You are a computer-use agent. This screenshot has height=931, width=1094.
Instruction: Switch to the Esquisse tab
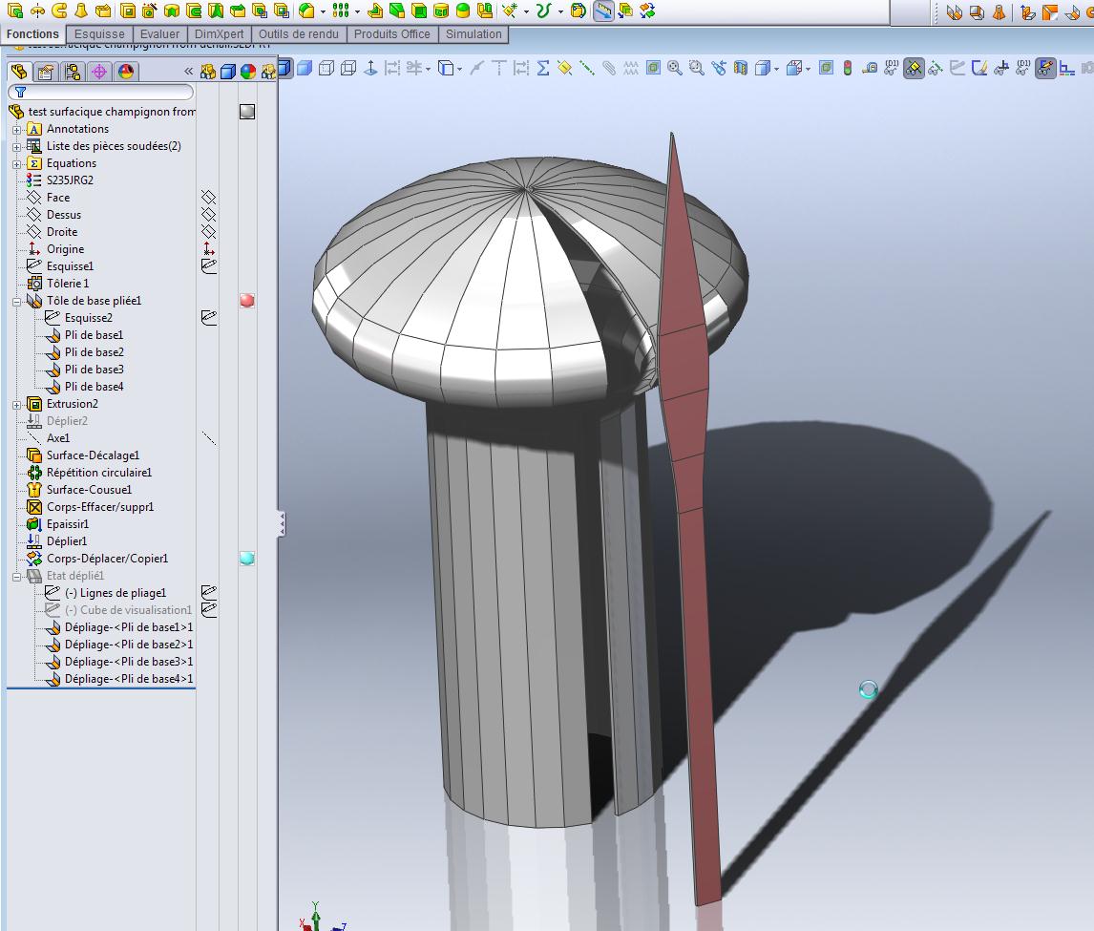point(99,34)
